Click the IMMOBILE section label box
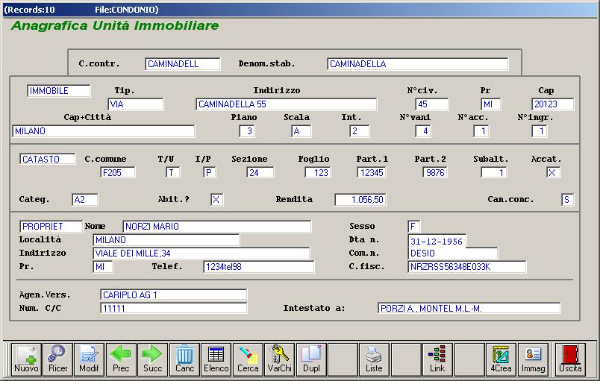This screenshot has width=600, height=381. [x=58, y=90]
